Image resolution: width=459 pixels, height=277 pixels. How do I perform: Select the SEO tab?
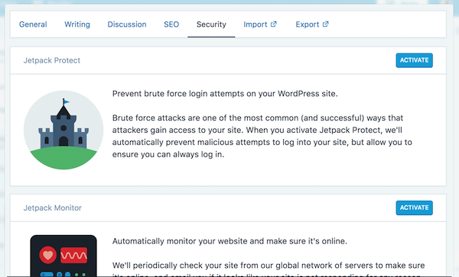pos(171,24)
